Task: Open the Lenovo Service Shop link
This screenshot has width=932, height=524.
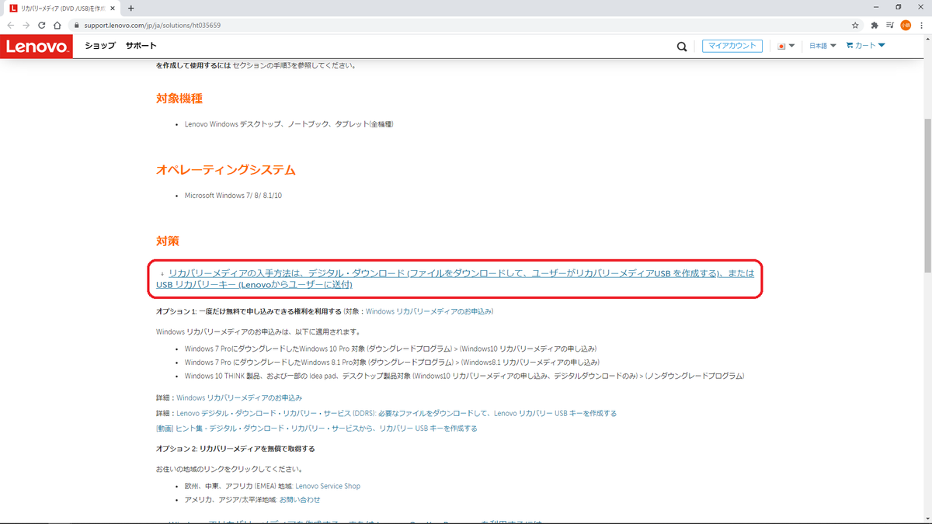Action: pyautogui.click(x=328, y=486)
